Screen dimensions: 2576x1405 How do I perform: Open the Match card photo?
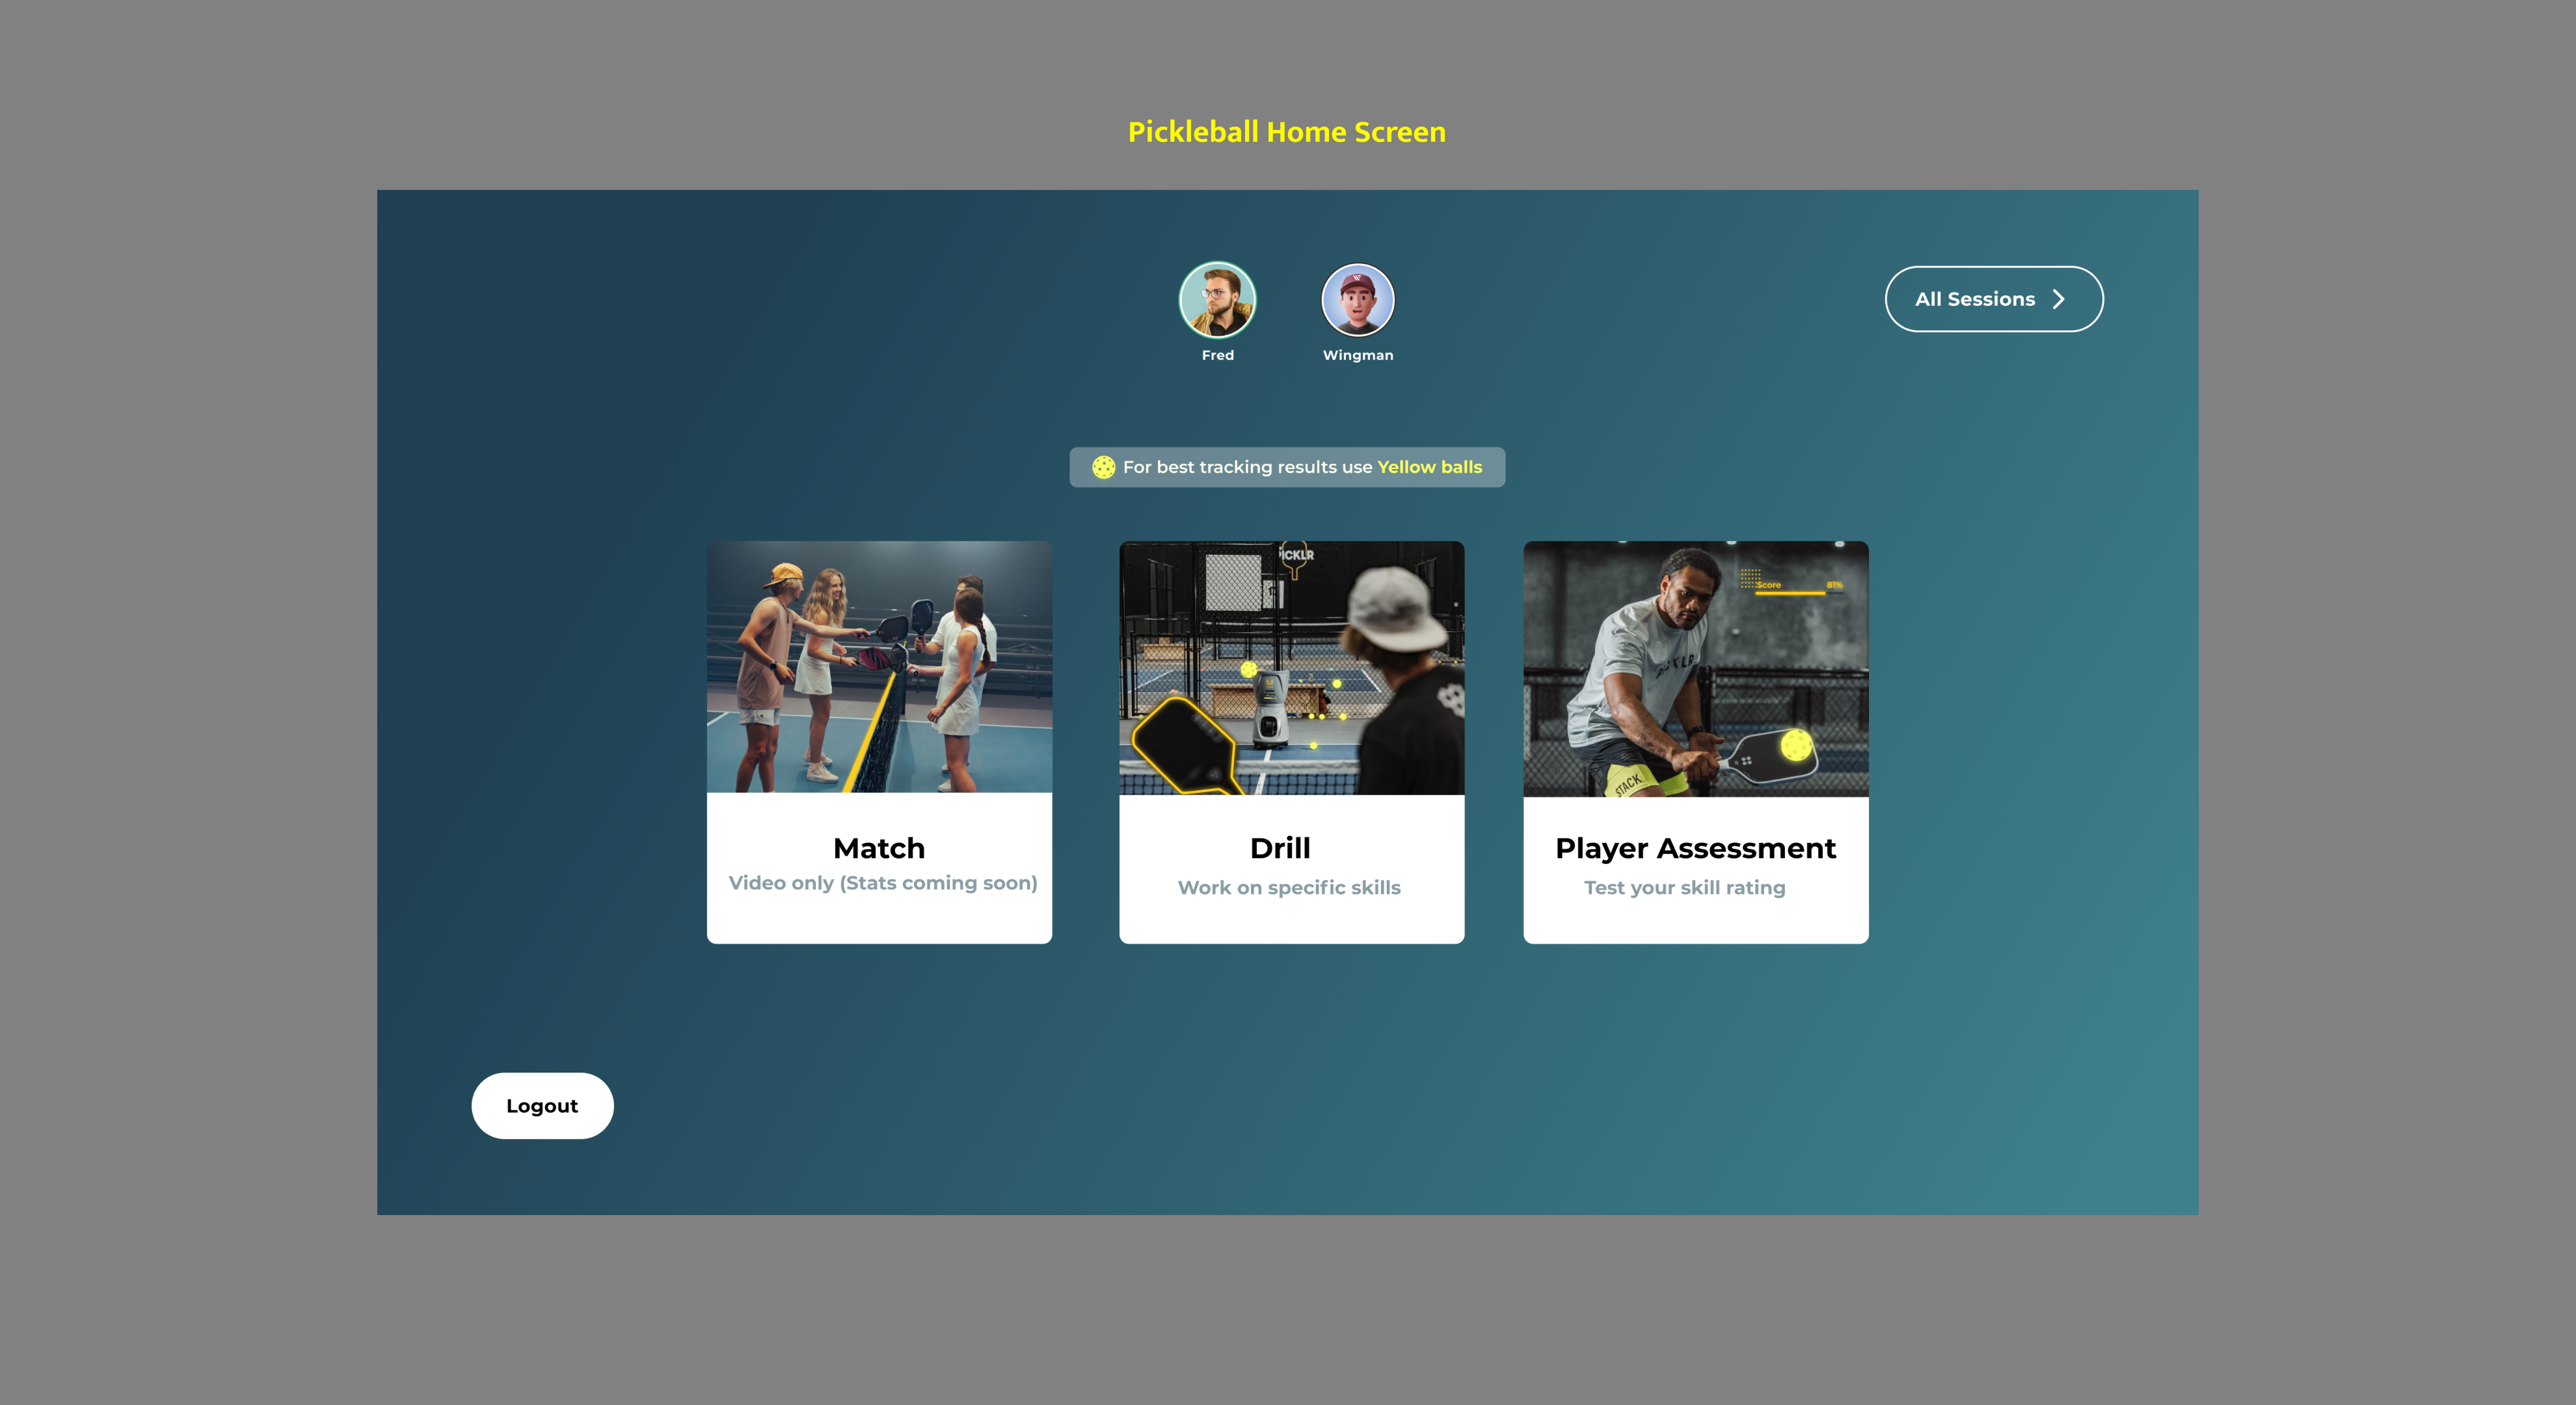pos(879,667)
